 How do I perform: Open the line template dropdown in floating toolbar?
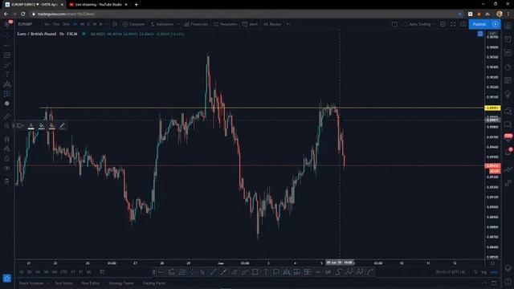tap(20, 126)
